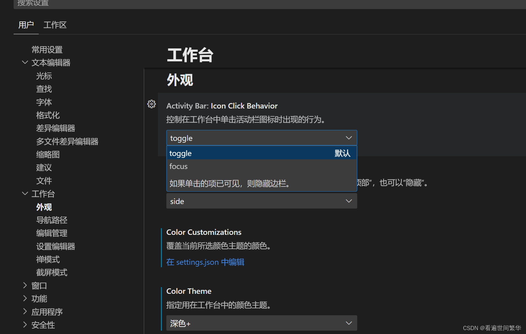Open 格式化 settings category

[48, 115]
